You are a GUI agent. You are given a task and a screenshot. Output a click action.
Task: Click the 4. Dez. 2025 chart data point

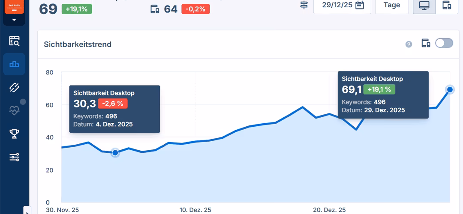[115, 153]
